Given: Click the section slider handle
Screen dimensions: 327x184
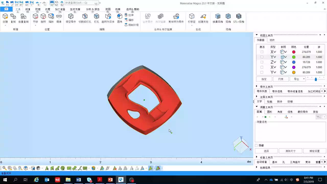Looking at the screenshot, I should (x=316, y=79).
